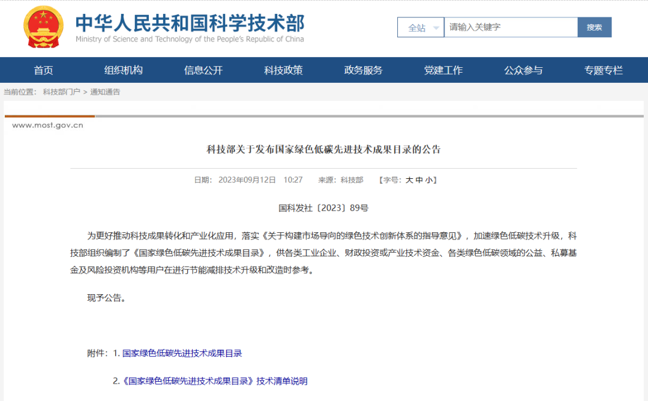This screenshot has height=401, width=648.
Task: Set font size to 中
Action: pos(419,180)
